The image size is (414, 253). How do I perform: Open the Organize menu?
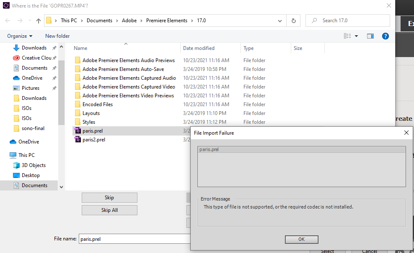(18, 36)
